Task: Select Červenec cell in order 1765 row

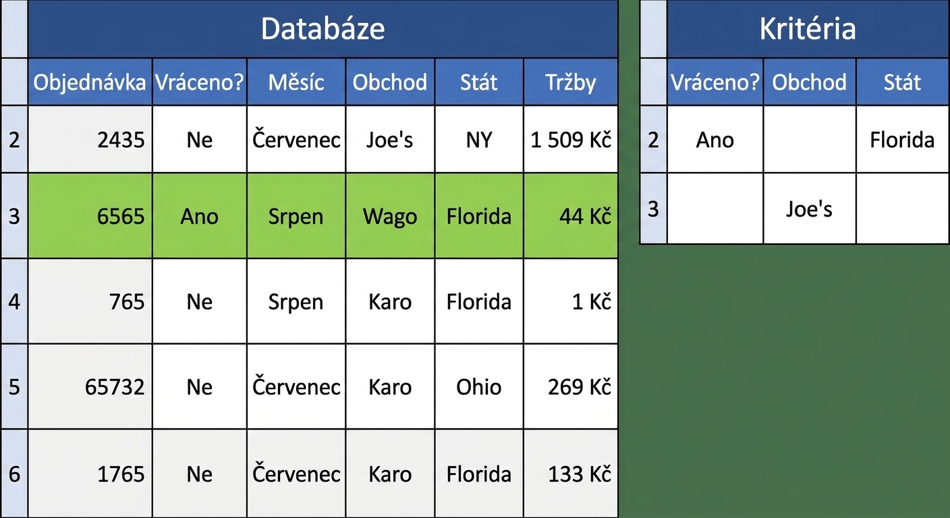Action: pos(296,473)
